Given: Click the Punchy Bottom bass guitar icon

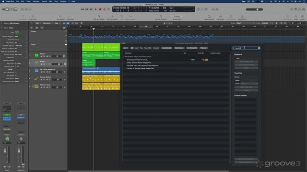Looking at the screenshot, I should tap(36, 78).
